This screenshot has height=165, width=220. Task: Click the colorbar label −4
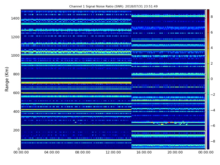(213, 110)
